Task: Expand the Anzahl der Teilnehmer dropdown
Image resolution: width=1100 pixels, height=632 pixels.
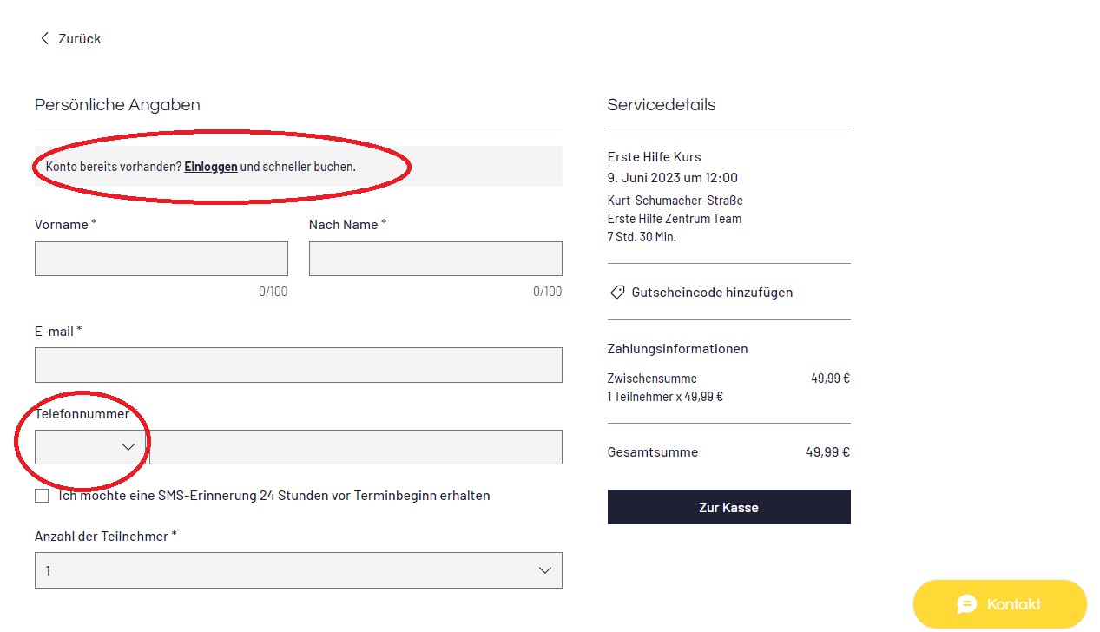Action: (299, 570)
